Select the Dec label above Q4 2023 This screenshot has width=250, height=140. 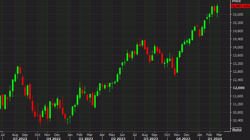point(187,135)
